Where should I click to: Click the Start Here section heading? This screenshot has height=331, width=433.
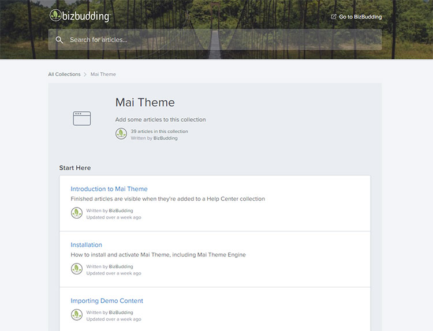pyautogui.click(x=75, y=168)
